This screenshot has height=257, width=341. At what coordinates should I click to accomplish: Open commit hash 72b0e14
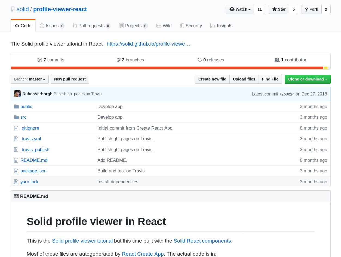click(287, 94)
